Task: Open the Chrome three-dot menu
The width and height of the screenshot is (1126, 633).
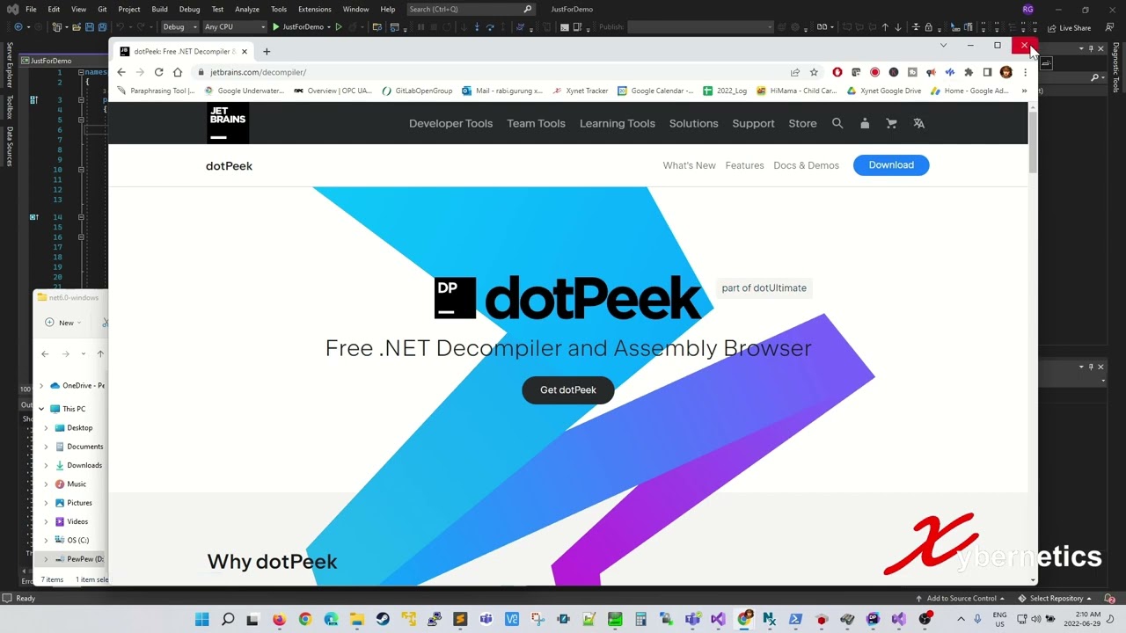Action: (x=1025, y=72)
